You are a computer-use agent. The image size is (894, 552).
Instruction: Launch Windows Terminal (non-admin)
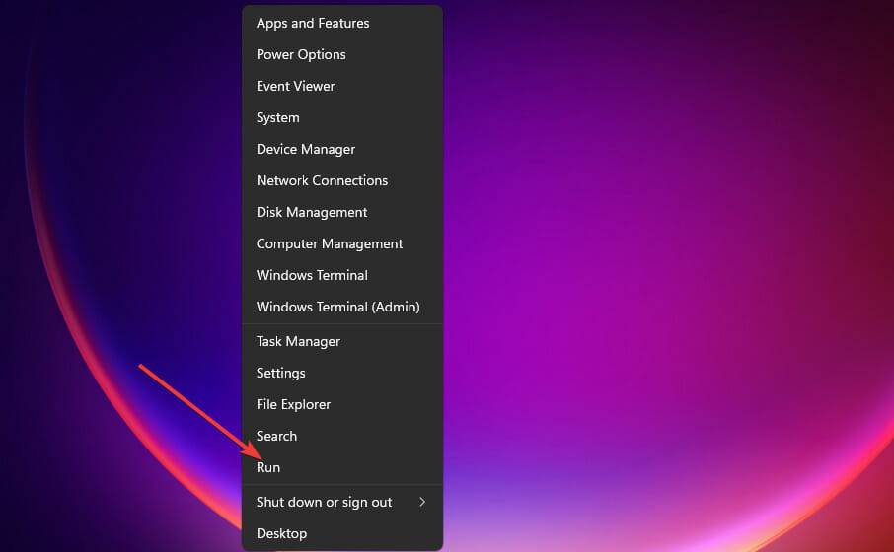point(312,275)
